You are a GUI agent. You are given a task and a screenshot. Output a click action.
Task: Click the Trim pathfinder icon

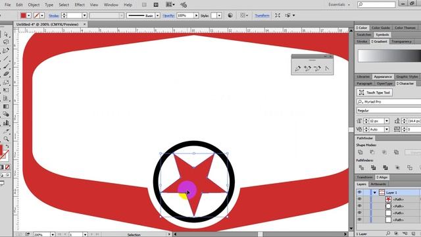coord(373,168)
